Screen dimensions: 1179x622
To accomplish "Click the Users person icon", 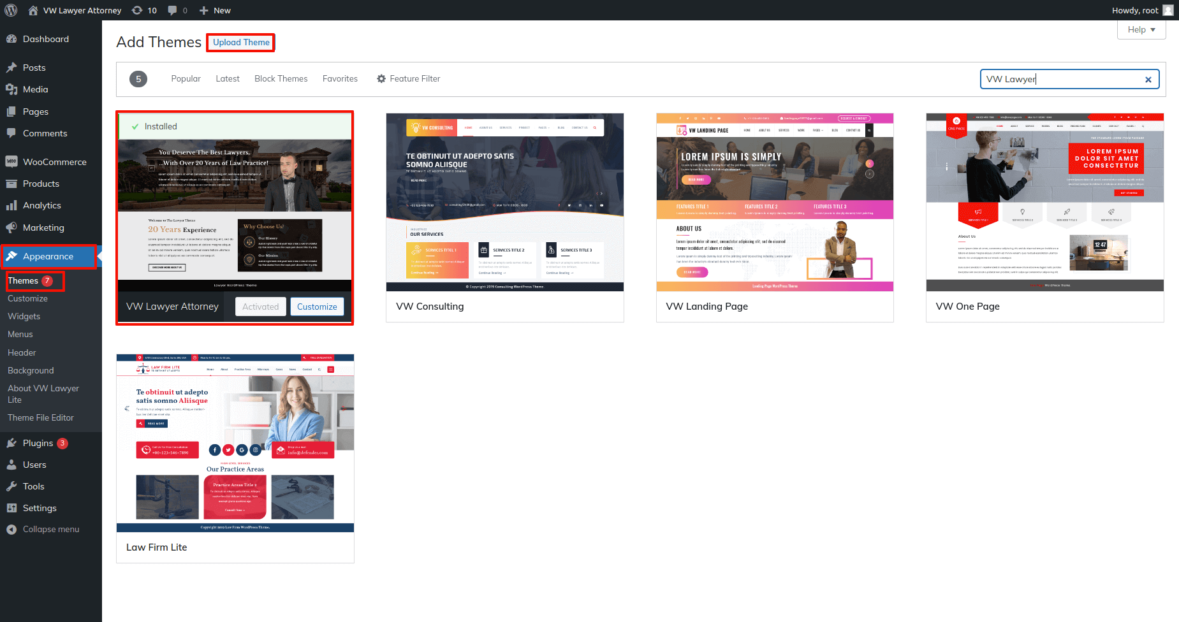I will [11, 465].
